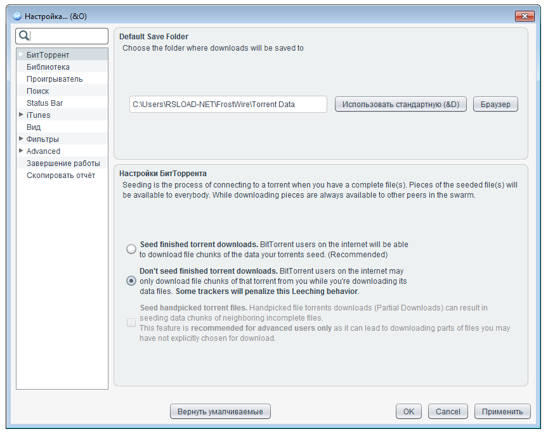Toggle 'Seed handpicked torrent files' checkbox

tap(131, 322)
